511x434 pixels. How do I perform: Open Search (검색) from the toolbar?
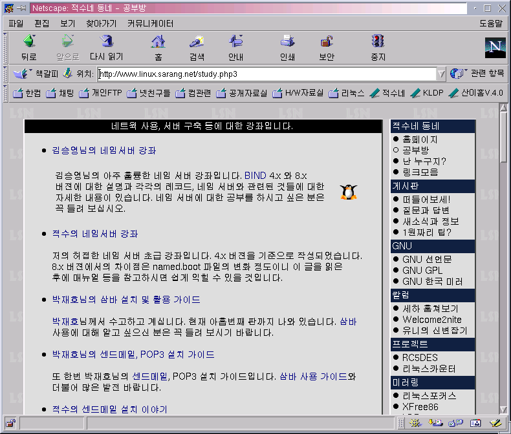click(x=197, y=48)
